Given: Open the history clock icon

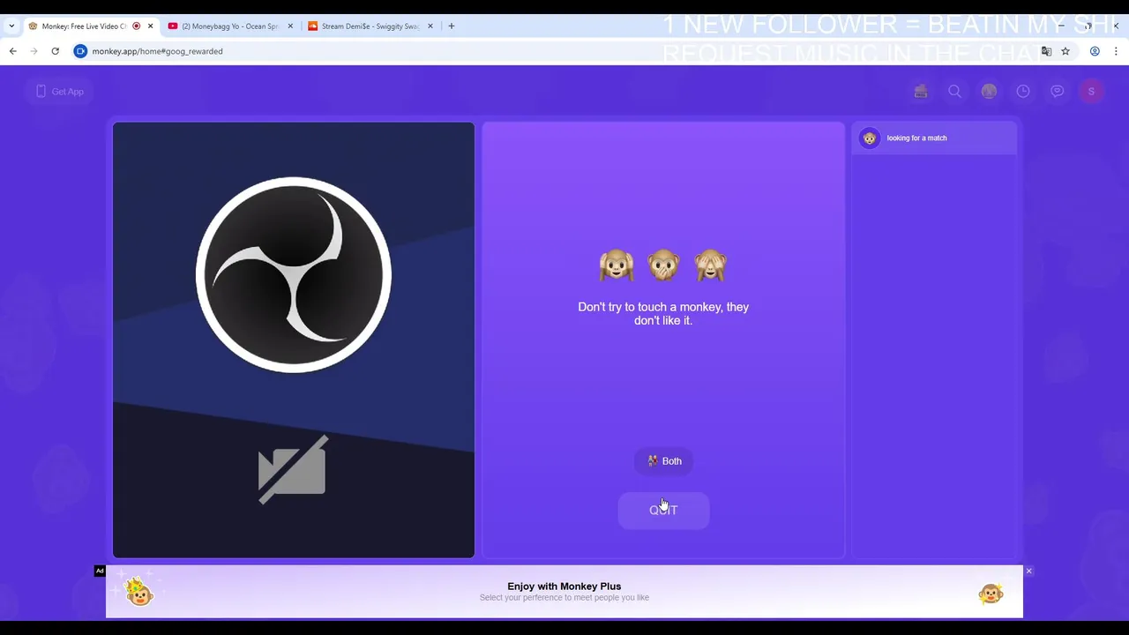Looking at the screenshot, I should [x=1023, y=92].
